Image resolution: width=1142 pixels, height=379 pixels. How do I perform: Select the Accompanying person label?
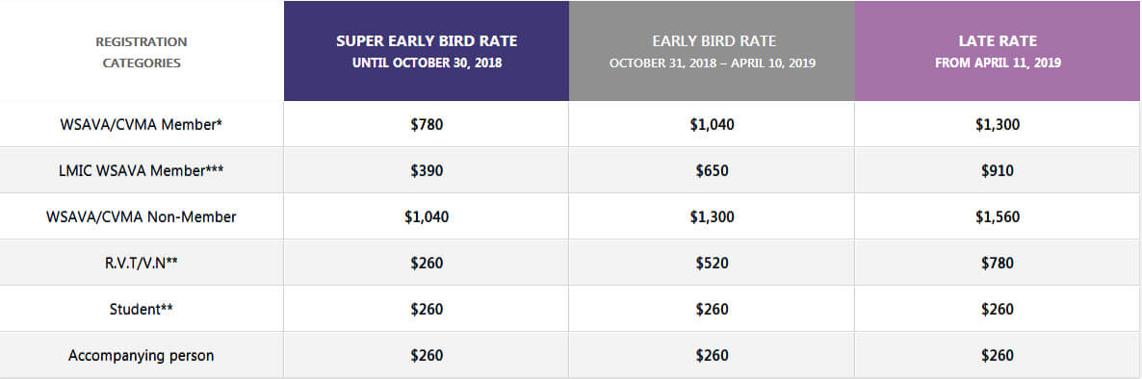[142, 356]
